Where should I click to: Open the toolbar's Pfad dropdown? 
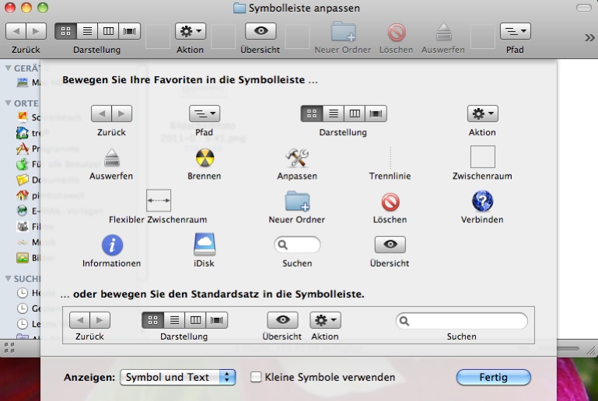(516, 31)
